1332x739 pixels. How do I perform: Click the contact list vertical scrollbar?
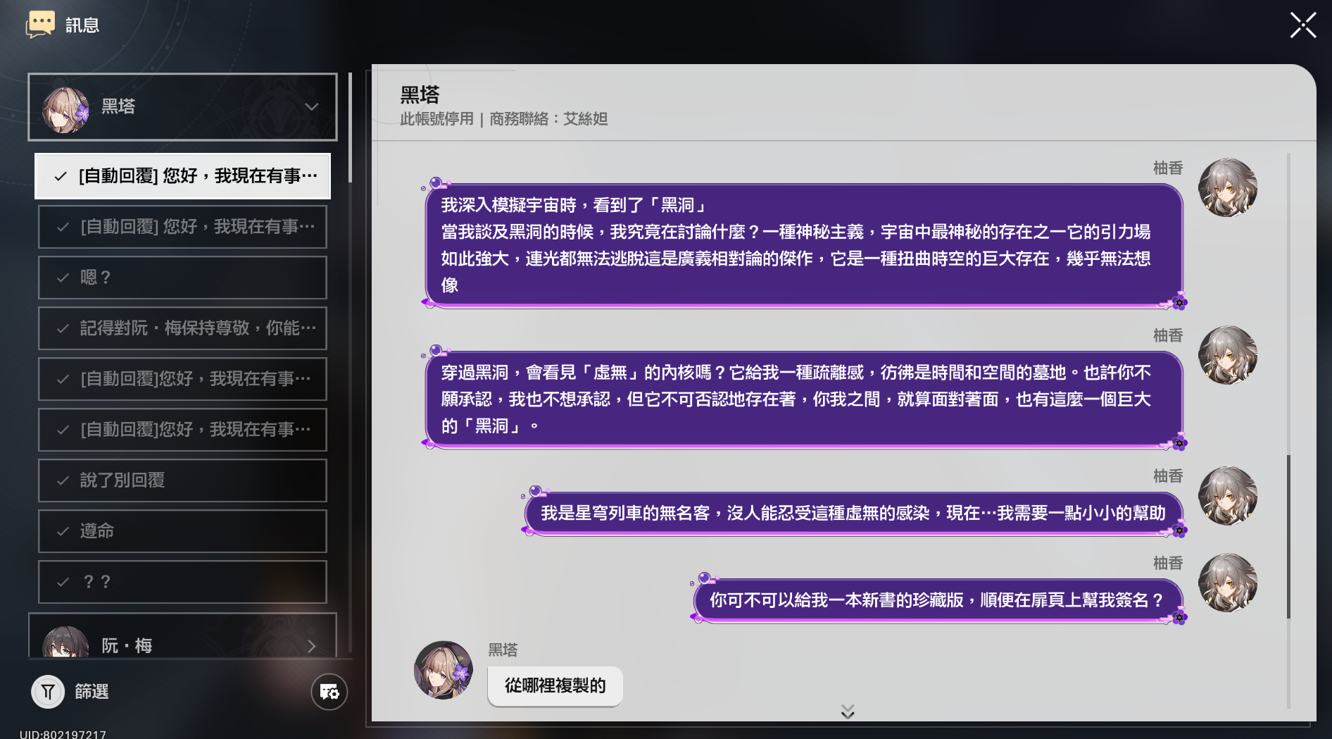coord(350,128)
